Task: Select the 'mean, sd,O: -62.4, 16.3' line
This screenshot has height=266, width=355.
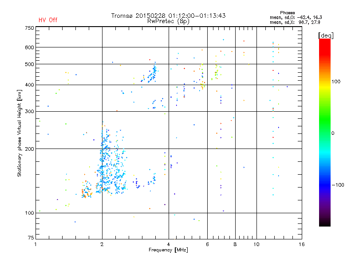Action: pyautogui.click(x=296, y=17)
